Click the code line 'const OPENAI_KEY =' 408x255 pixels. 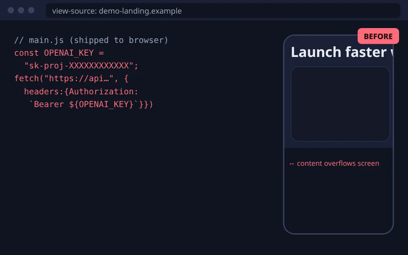click(x=59, y=53)
